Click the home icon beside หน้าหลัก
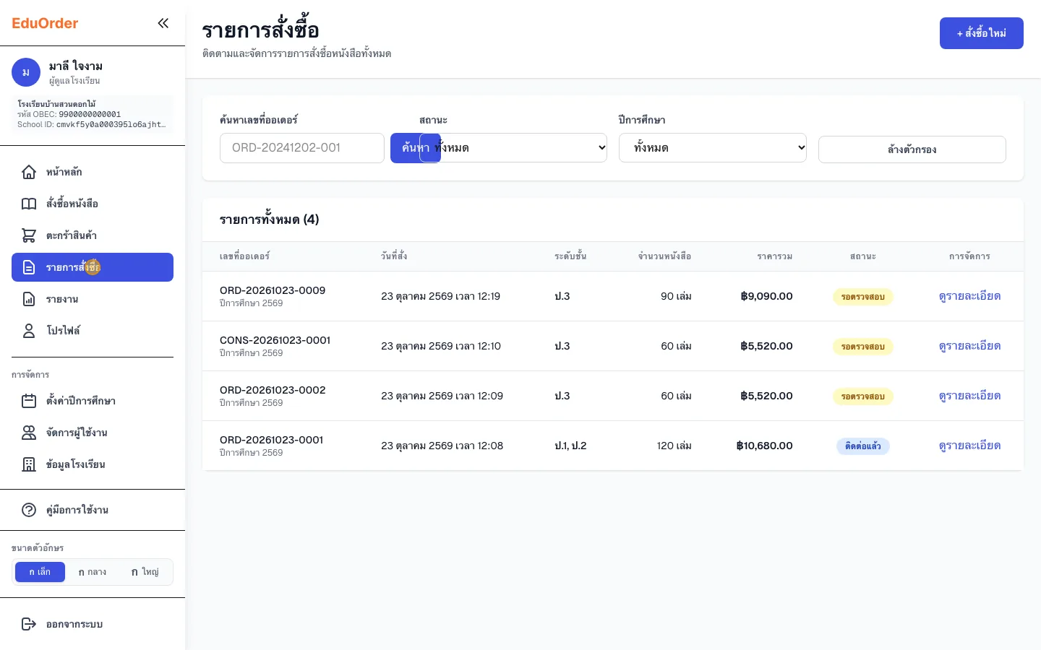Viewport: 1041px width, 650px height. 29,172
